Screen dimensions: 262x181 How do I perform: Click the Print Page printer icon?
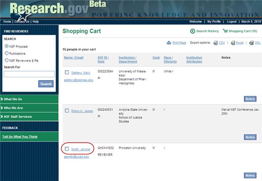pos(169,43)
